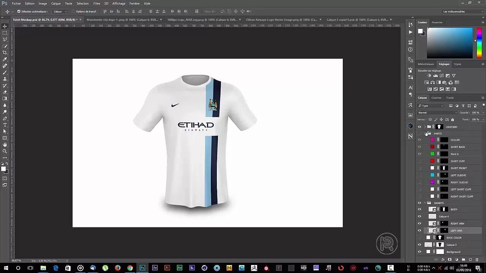Viewport: 486px width, 273px height.
Task: Open Chrome from the taskbar
Action: 130,268
